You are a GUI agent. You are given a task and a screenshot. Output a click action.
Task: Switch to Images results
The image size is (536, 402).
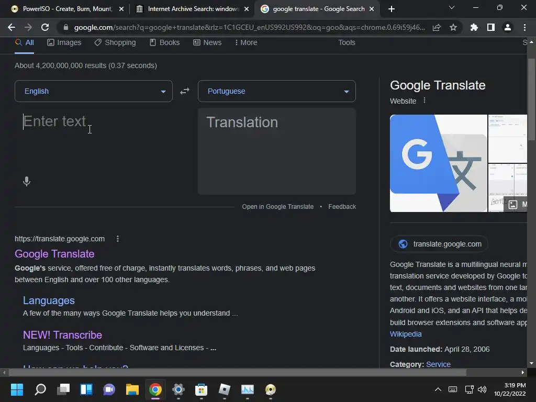click(x=64, y=42)
